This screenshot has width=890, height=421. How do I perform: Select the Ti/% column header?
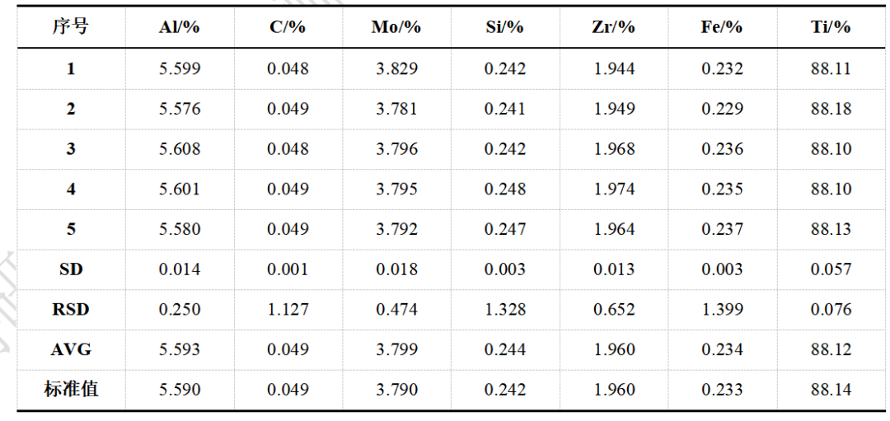831,26
